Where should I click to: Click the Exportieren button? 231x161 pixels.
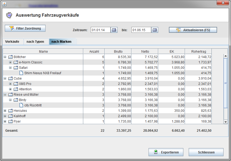click(166, 152)
